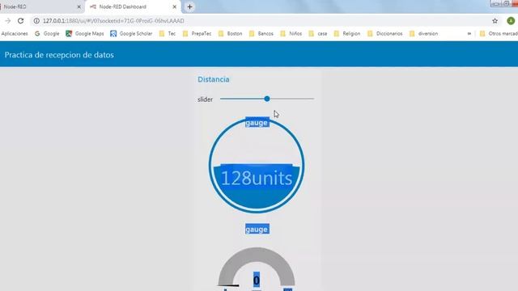Click the 0 value in the lower gauge
This screenshot has height=291, width=518.
pos(257,280)
